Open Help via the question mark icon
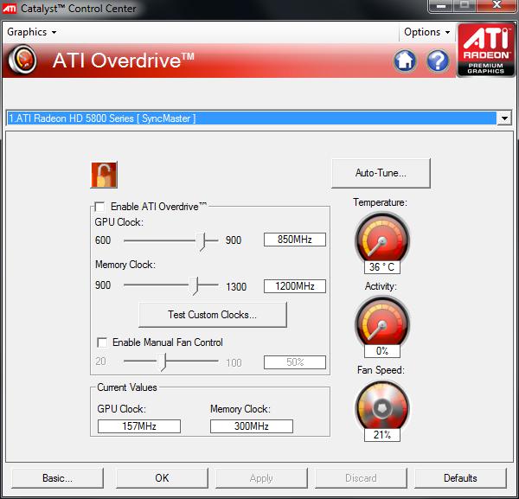 tap(438, 61)
